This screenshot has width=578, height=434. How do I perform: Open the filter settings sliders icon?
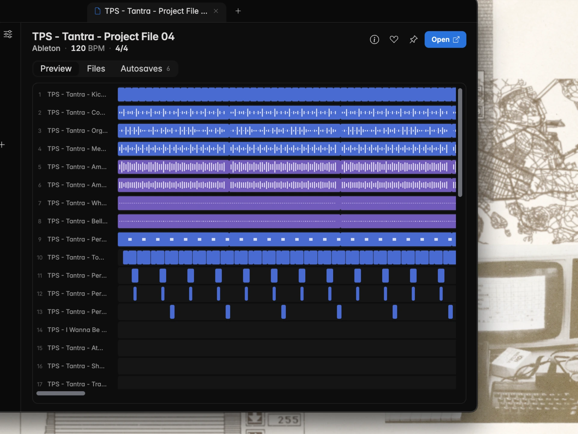(8, 34)
